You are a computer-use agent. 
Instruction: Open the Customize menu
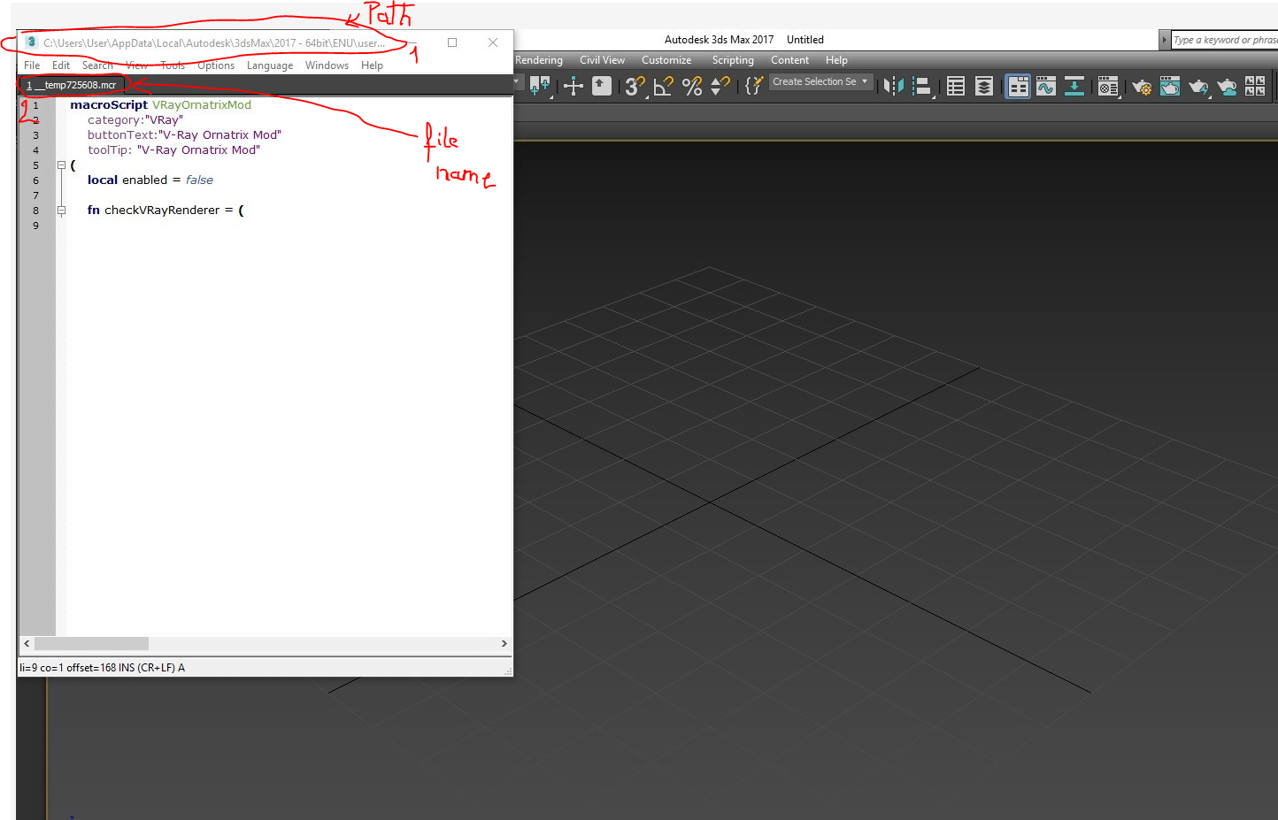tap(666, 60)
